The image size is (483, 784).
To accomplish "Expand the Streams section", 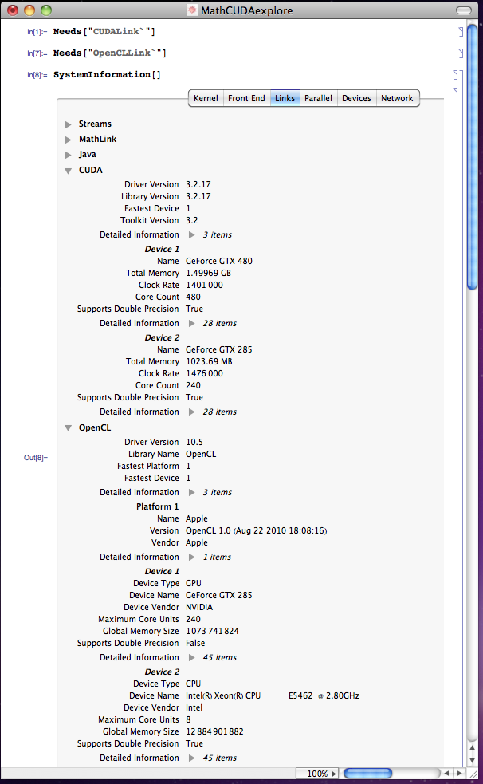I will (69, 124).
